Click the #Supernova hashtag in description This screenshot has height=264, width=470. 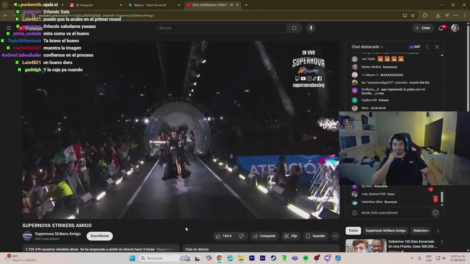click(x=166, y=249)
